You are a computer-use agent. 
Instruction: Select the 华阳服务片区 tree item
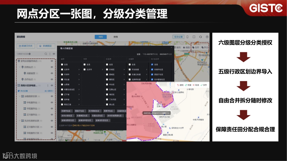[33, 133]
